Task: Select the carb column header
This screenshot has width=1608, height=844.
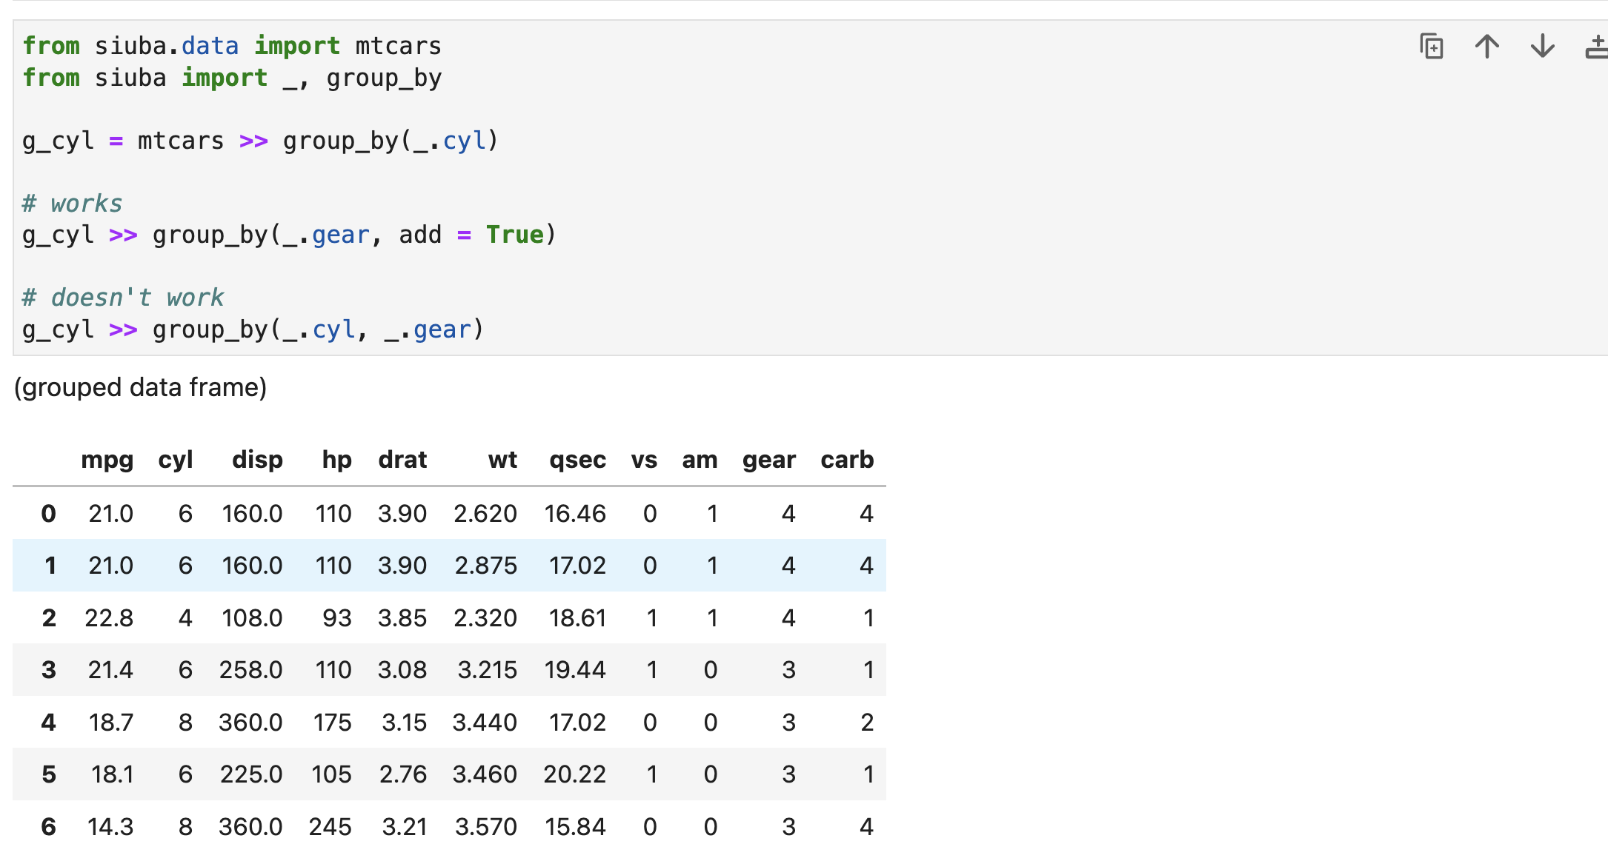Action: click(x=846, y=460)
